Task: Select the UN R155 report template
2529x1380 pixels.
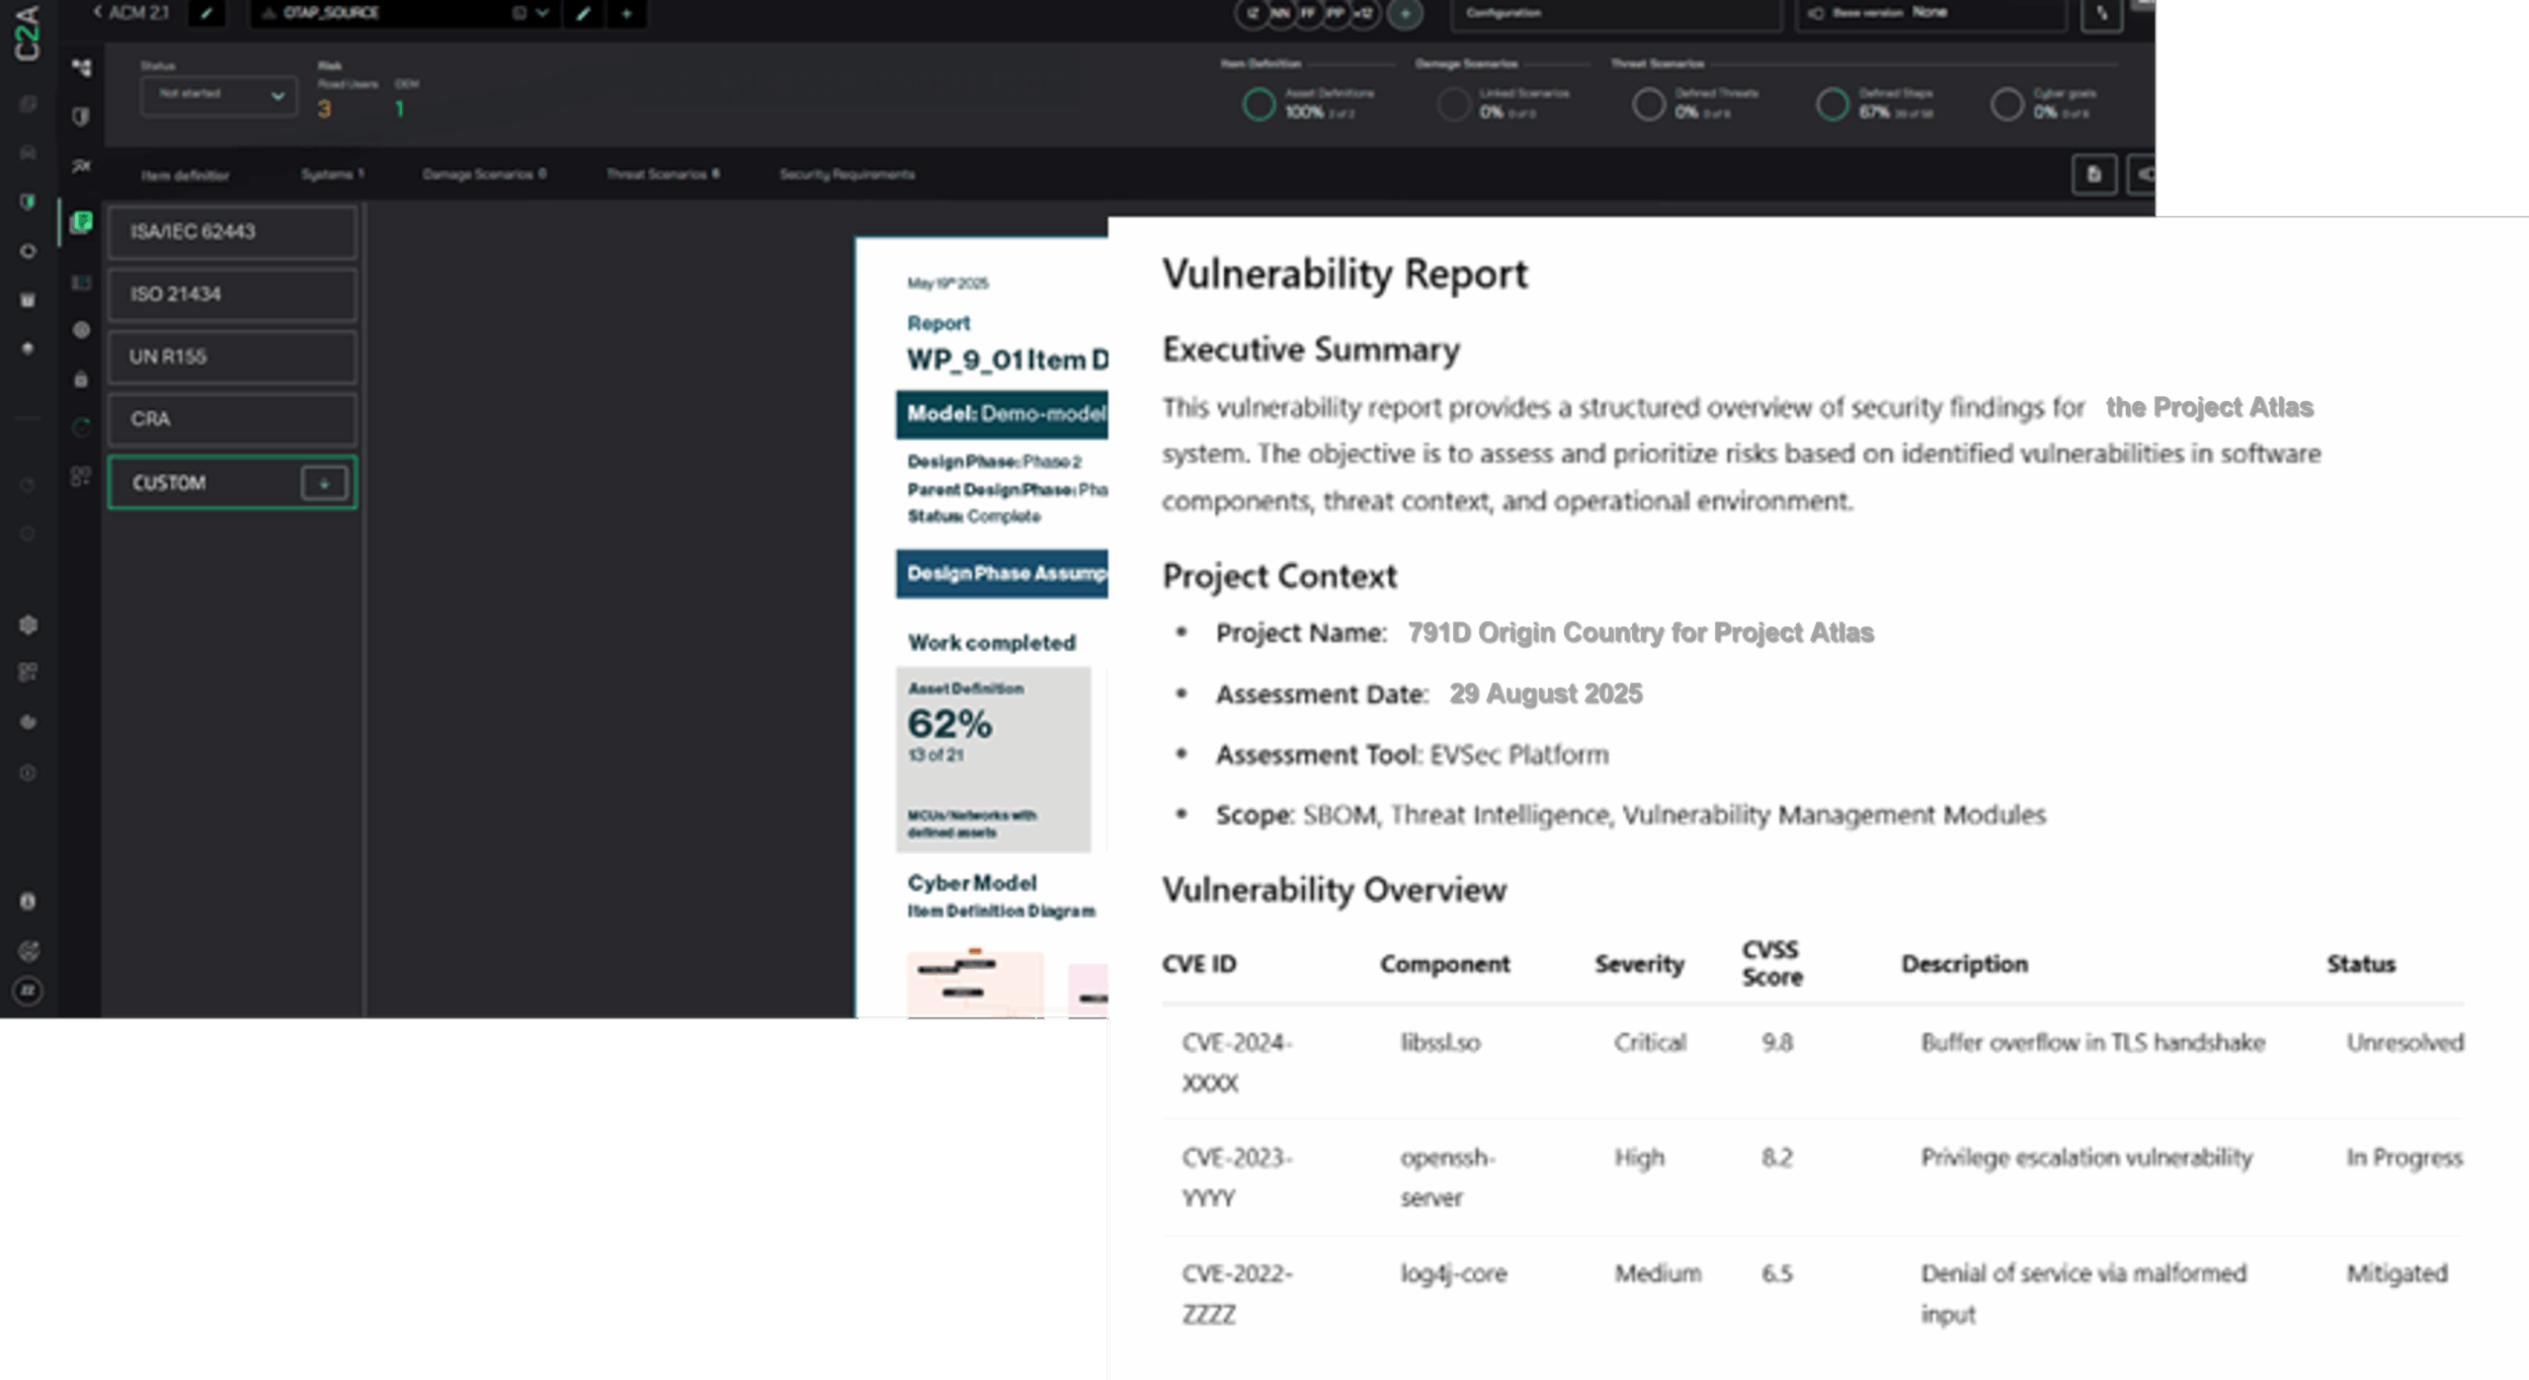Action: [x=232, y=357]
